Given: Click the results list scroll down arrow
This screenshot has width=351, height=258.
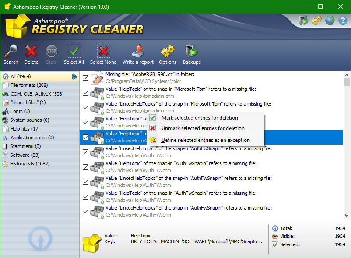Looking at the screenshot, I should pyautogui.click(x=347, y=216).
